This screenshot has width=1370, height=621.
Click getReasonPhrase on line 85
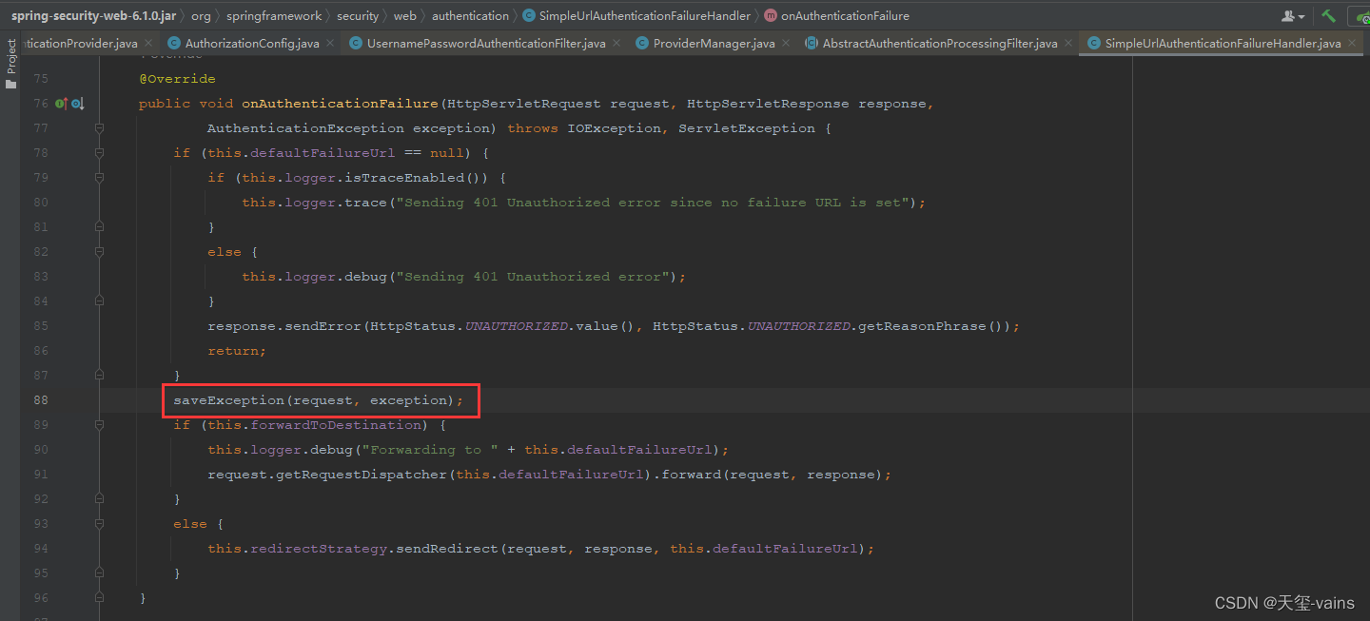923,326
